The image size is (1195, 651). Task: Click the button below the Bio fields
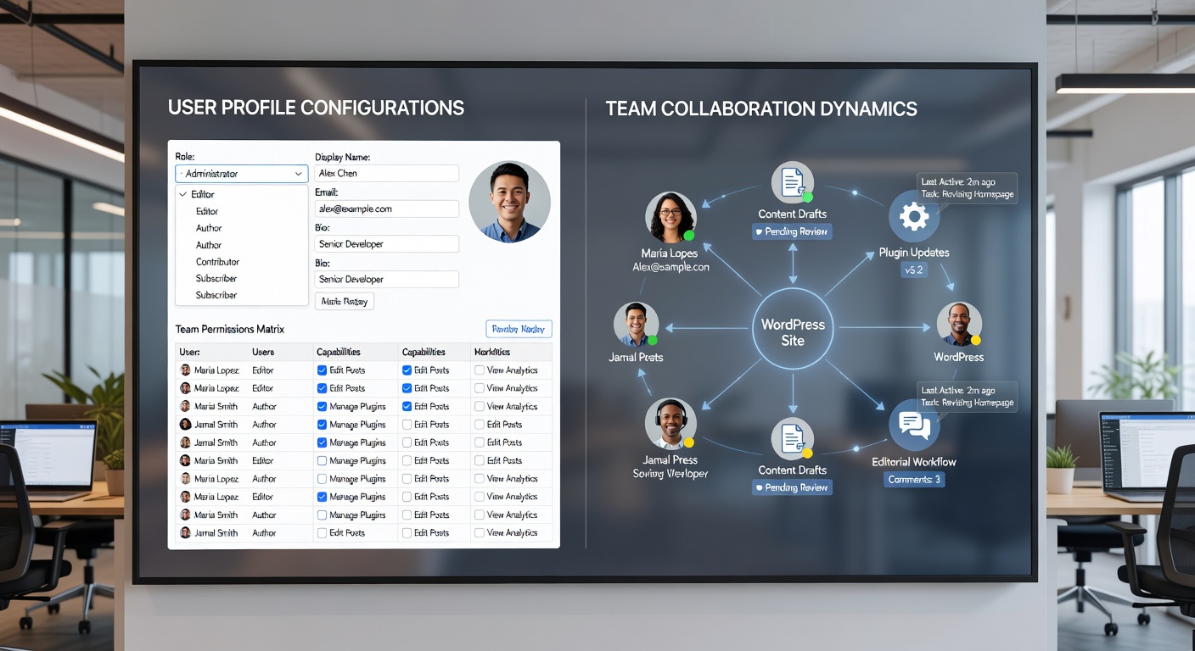point(344,301)
